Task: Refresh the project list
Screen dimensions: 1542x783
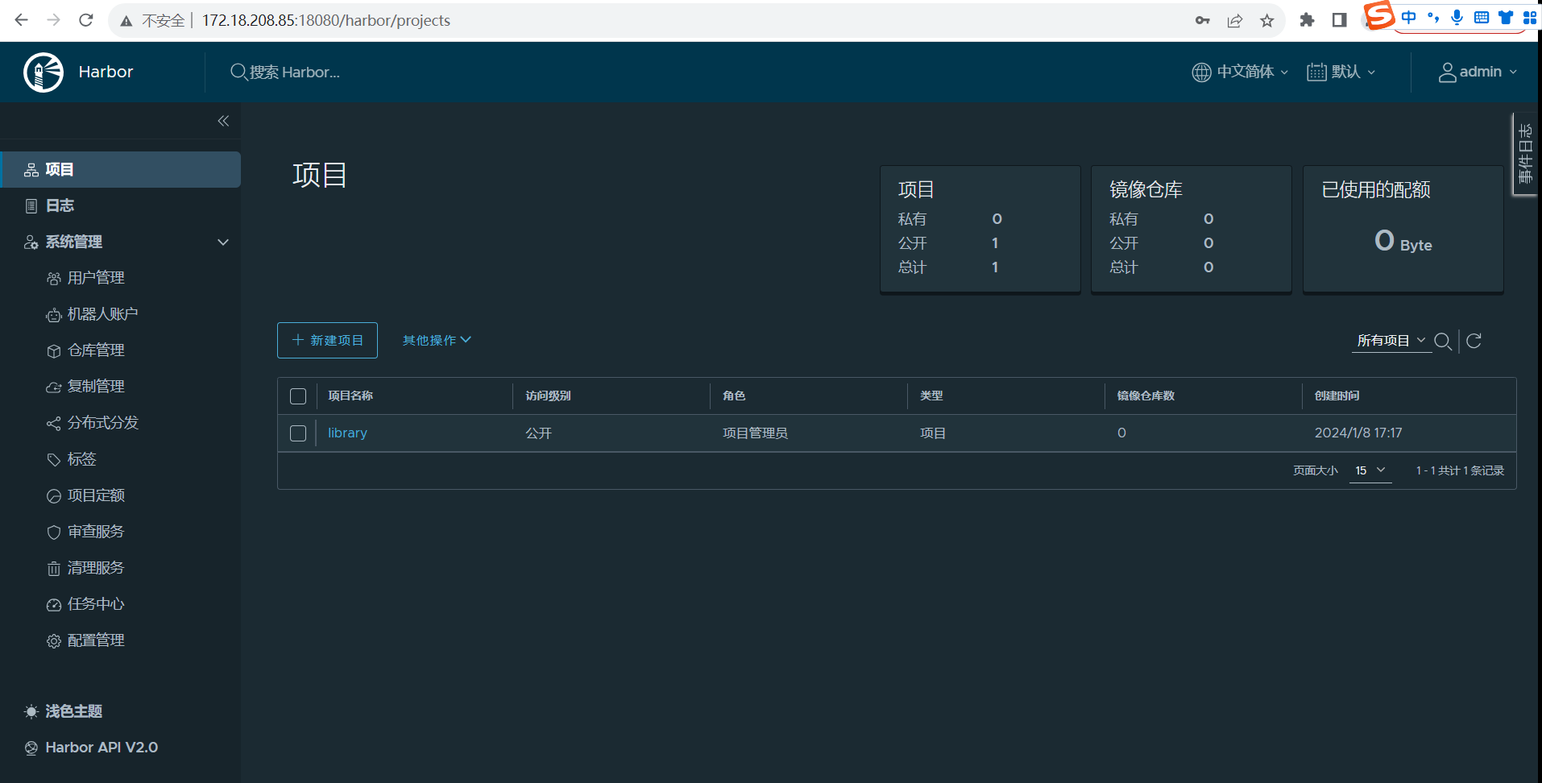Action: pos(1474,341)
